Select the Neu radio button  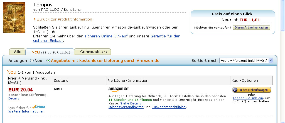point(32,60)
